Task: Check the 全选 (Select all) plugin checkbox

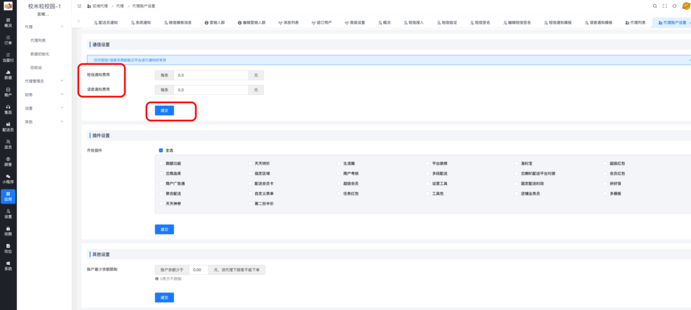Action: [161, 150]
